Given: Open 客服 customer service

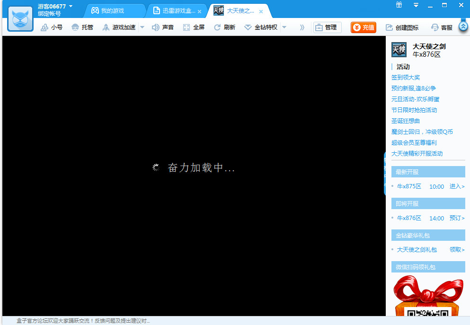Looking at the screenshot, I should pyautogui.click(x=442, y=27).
